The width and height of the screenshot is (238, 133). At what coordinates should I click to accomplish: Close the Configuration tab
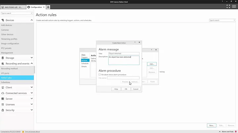pyautogui.click(x=44, y=7)
